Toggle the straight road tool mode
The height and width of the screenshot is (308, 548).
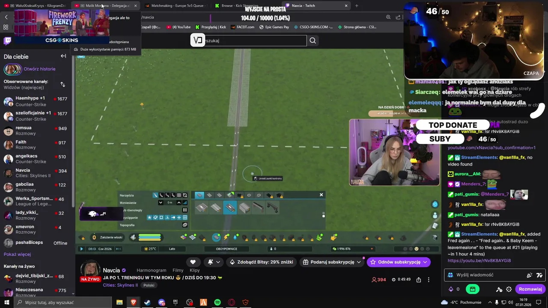coord(155,195)
